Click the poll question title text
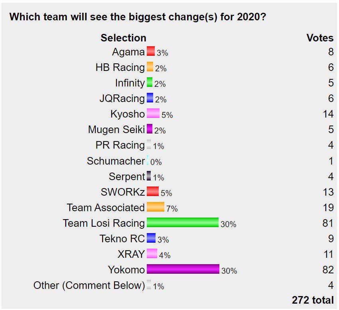Viewport: 339px width, 310px height. [138, 17]
